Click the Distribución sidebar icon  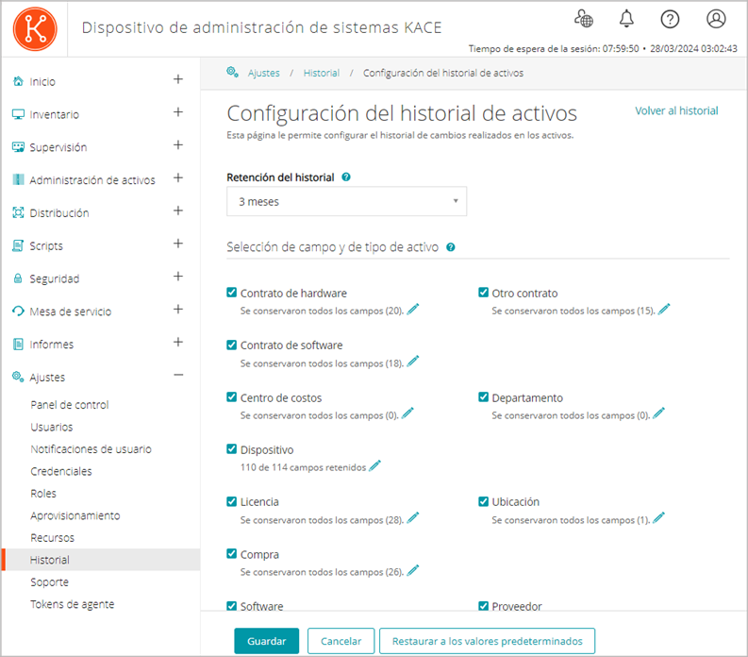coord(18,212)
